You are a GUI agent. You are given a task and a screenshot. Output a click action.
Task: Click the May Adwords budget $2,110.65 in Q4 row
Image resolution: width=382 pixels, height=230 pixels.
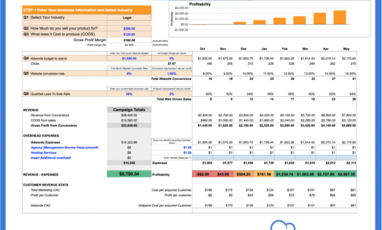(x=349, y=58)
